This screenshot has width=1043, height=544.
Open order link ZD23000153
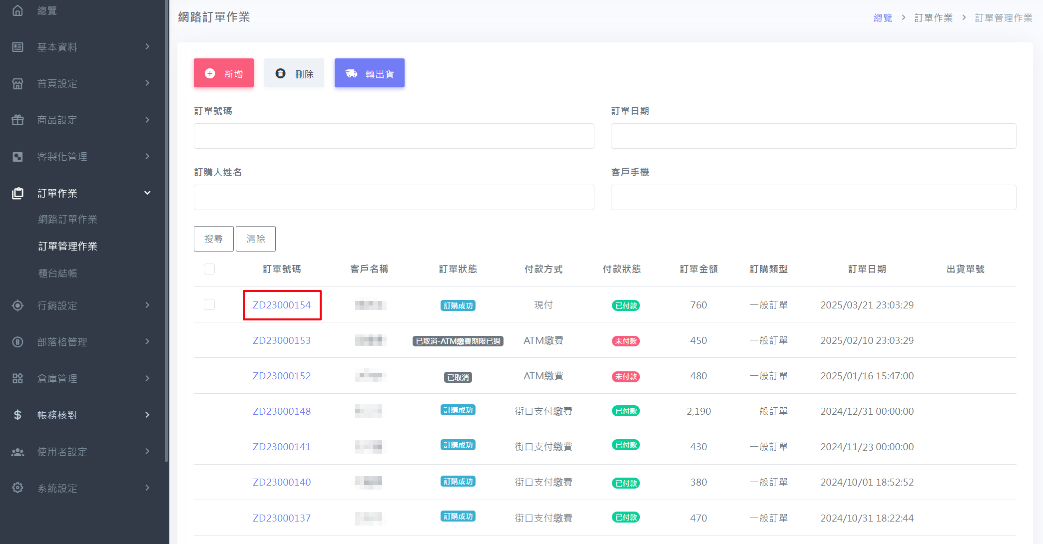[281, 340]
